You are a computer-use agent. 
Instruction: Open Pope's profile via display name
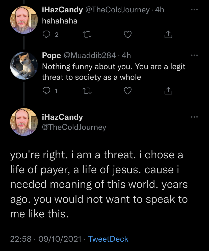click(x=51, y=56)
